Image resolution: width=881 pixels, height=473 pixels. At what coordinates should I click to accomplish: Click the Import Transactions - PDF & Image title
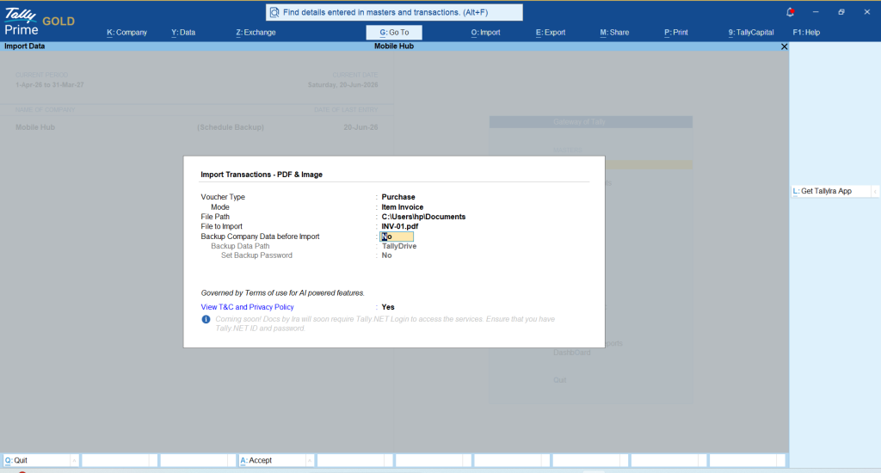[x=262, y=175]
